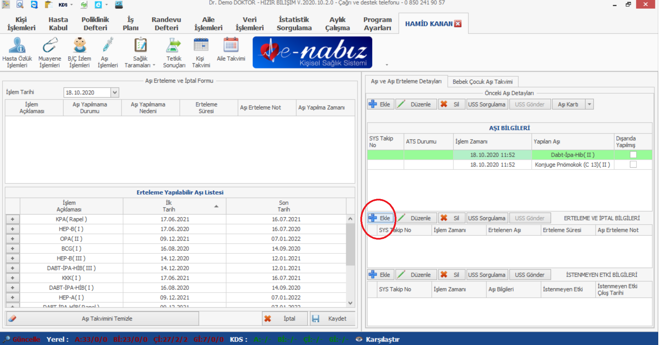Close the HAMİD KANAN patient tab
The height and width of the screenshot is (345, 661).
[458, 24]
